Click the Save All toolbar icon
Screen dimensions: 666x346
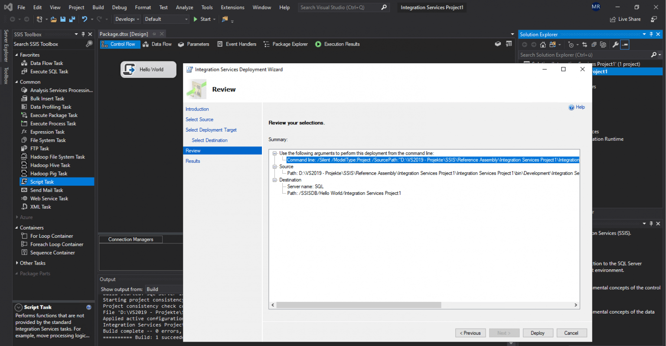click(x=73, y=19)
